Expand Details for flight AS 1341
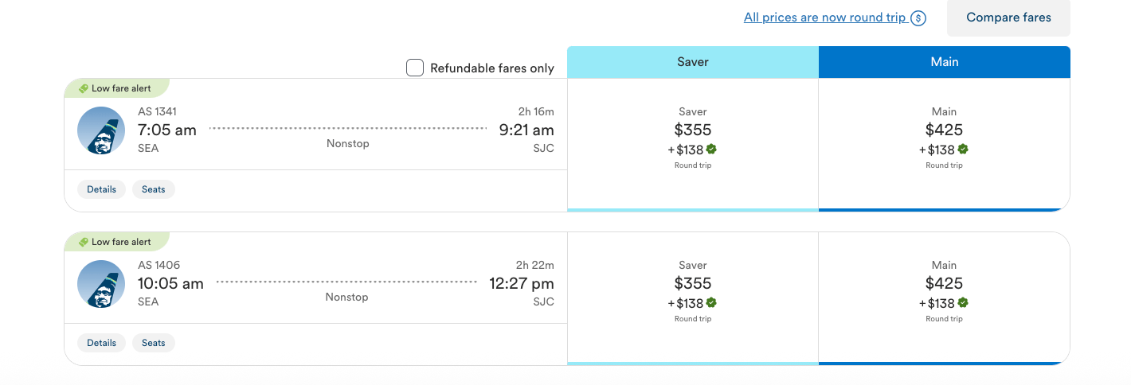 (x=101, y=189)
